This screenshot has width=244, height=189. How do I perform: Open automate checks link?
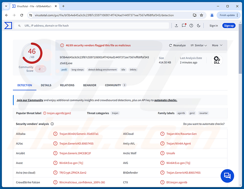coord(166,100)
